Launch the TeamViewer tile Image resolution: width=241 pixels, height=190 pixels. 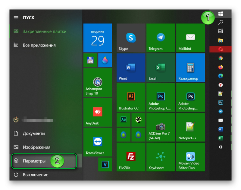[98, 142]
